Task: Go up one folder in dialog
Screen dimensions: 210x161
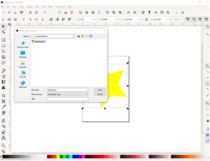Action: pos(82,36)
